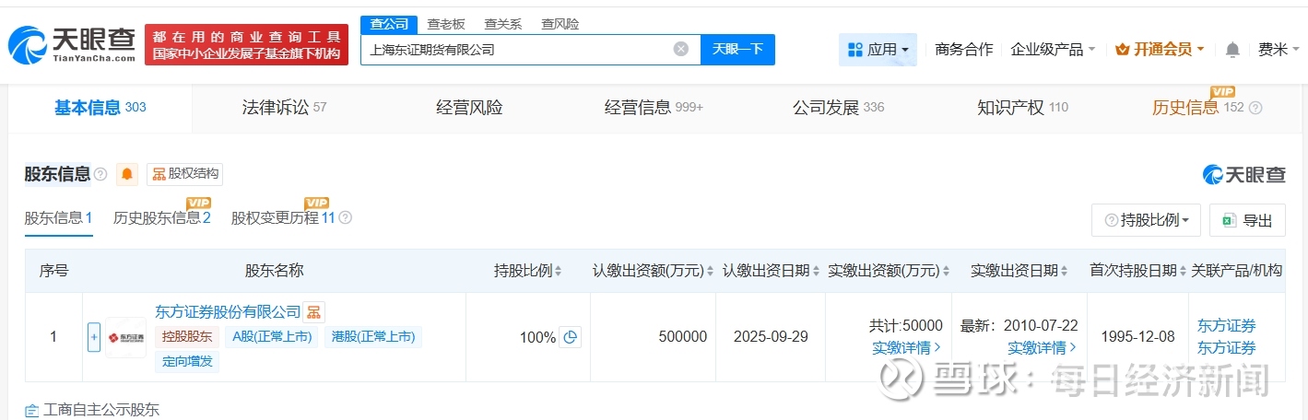The width and height of the screenshot is (1308, 420).
Task: Click the 股权结构 button
Action: coord(184,174)
